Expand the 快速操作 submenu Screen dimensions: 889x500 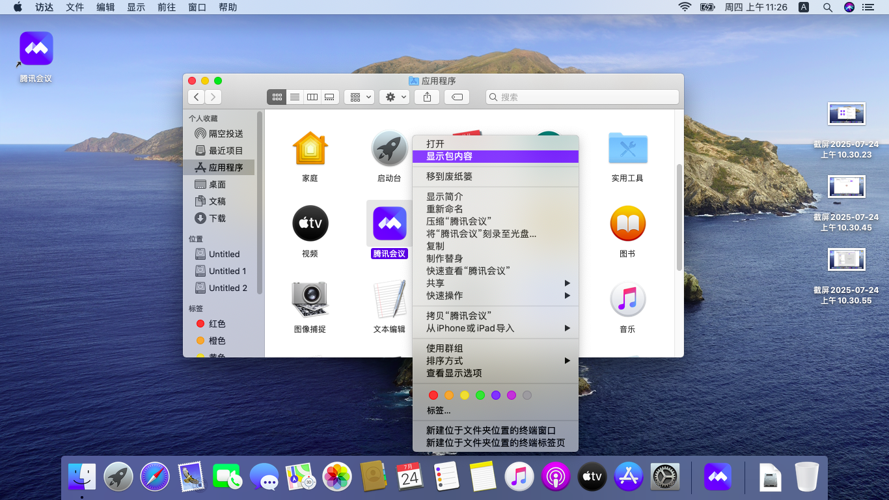495,296
